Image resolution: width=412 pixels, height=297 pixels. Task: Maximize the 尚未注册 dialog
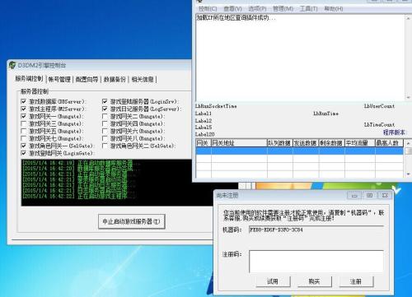click(x=369, y=195)
